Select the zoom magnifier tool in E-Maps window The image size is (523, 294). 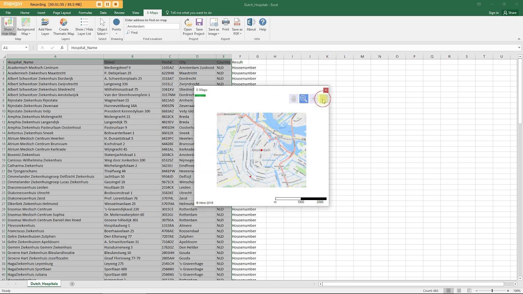click(304, 98)
